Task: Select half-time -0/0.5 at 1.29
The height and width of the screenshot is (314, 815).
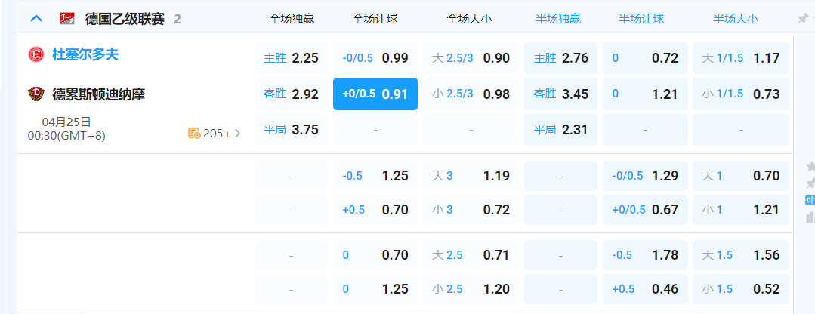Action: pyautogui.click(x=645, y=176)
